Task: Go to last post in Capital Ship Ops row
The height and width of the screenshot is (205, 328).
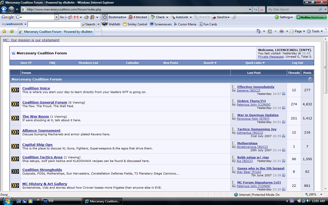Action: pyautogui.click(x=284, y=150)
